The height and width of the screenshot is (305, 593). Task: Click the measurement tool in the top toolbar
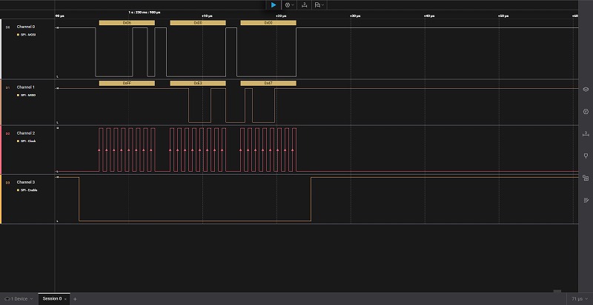[x=305, y=4]
